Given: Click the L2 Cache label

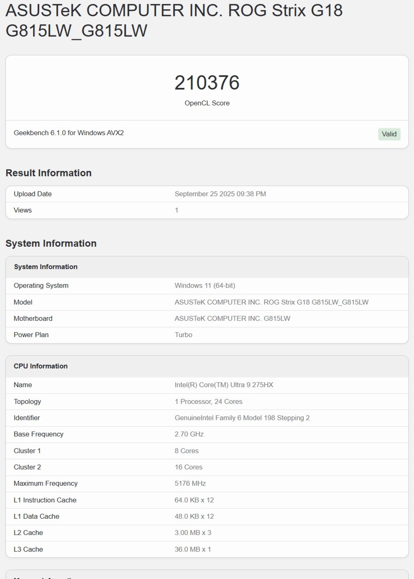Looking at the screenshot, I should click(29, 533).
